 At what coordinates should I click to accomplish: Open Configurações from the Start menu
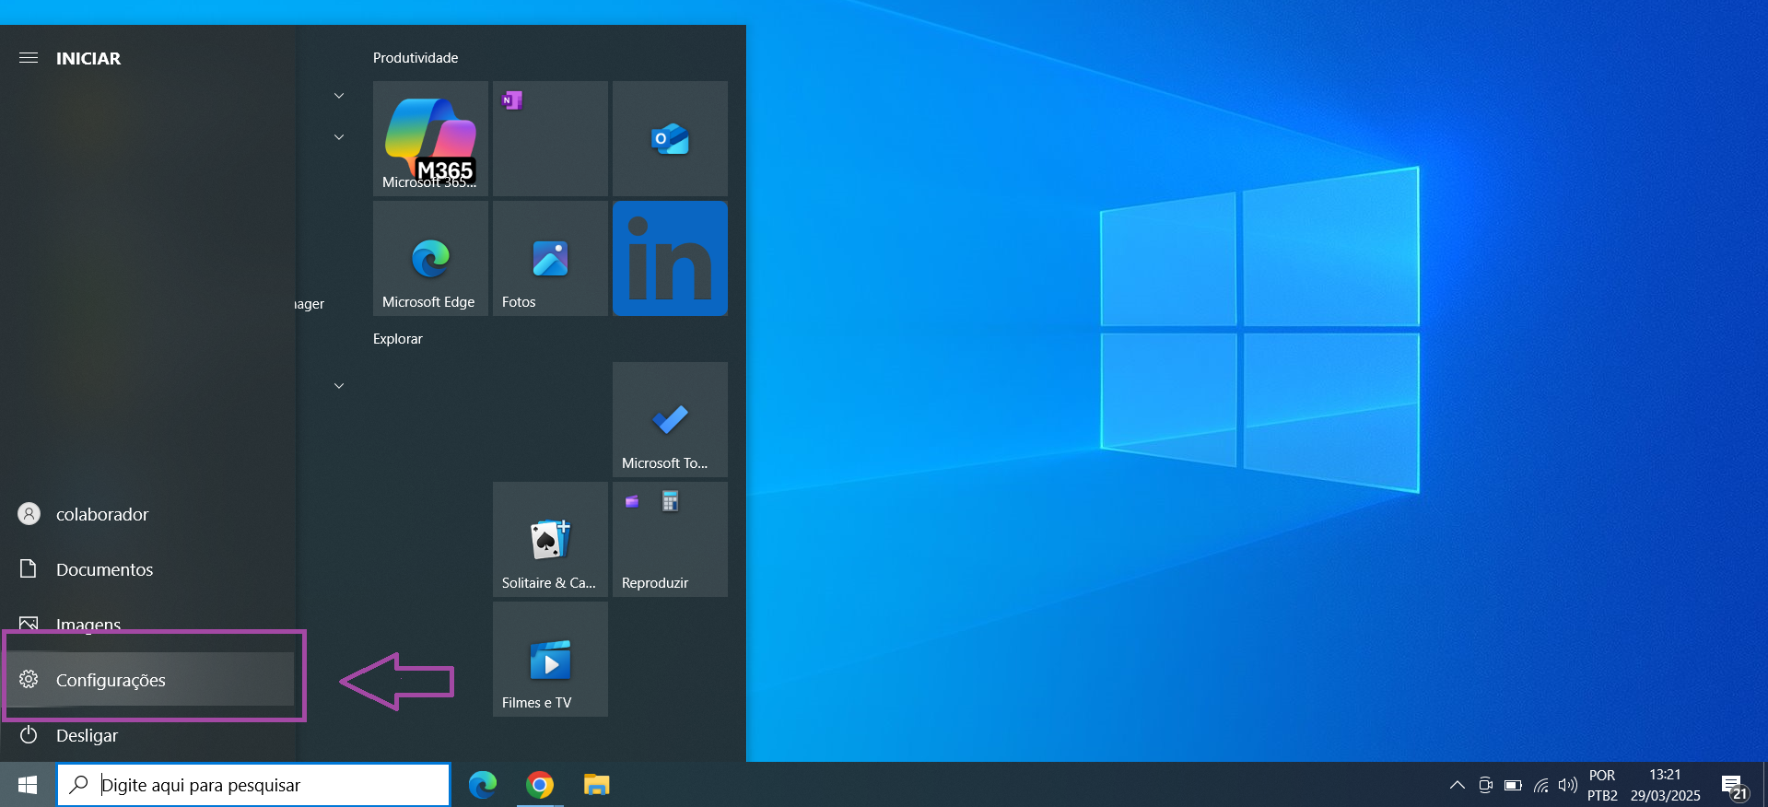coord(111,680)
